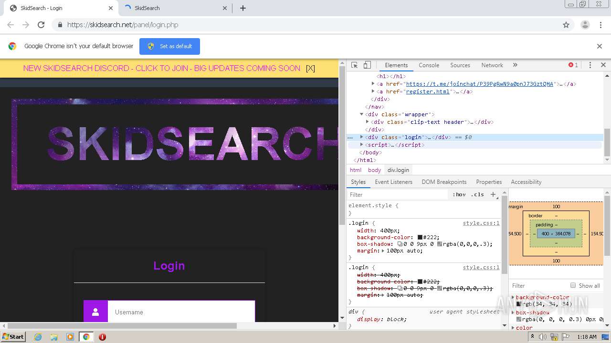611x343 pixels.
Task: Click the red error count indicator
Action: point(573,65)
